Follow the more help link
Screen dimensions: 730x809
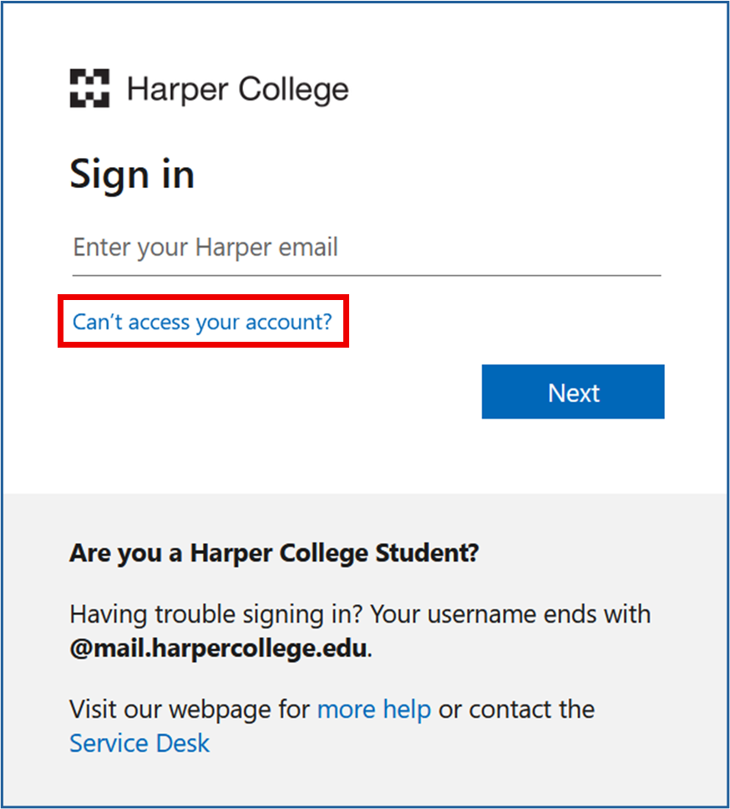[374, 710]
